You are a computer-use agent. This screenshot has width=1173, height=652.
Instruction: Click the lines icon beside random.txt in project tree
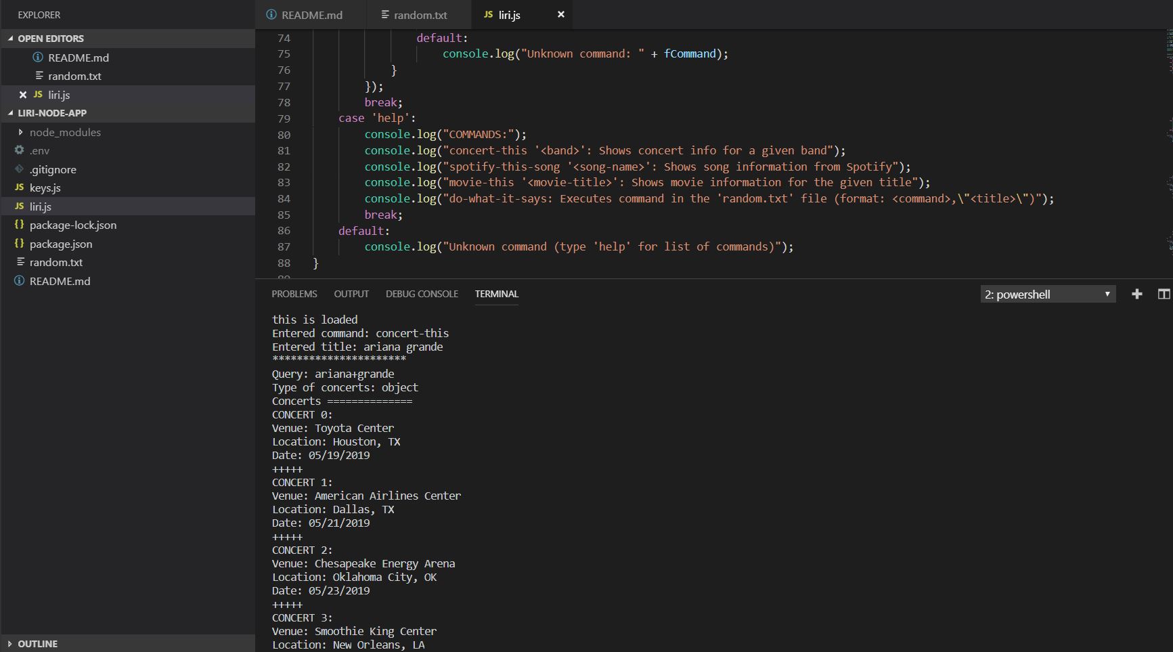point(20,261)
